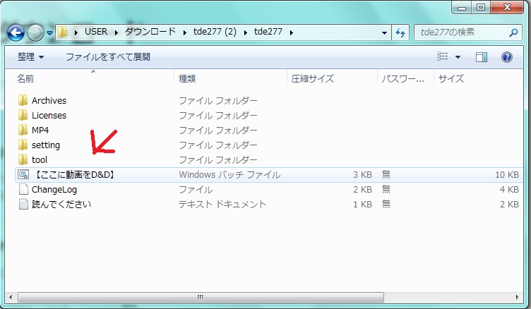
Task: Click the 4 KB size of ChangeLog
Action: click(x=509, y=190)
